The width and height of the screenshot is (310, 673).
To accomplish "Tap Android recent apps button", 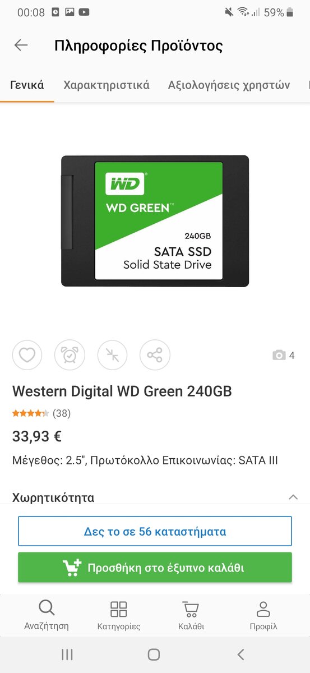I will click(67, 654).
